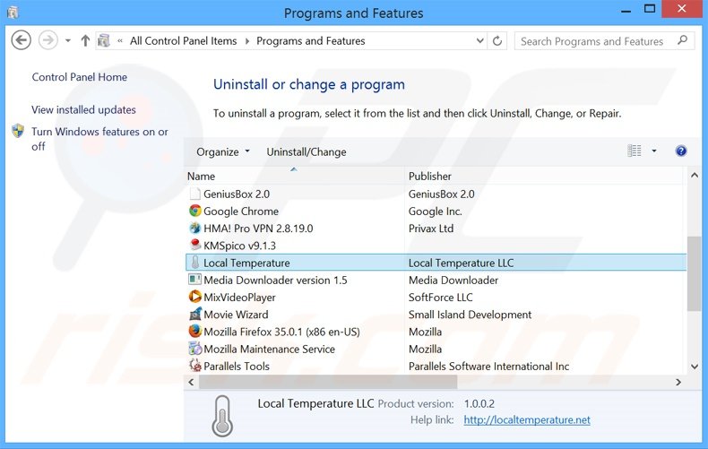Open View installed updates link
The image size is (708, 449).
[83, 109]
